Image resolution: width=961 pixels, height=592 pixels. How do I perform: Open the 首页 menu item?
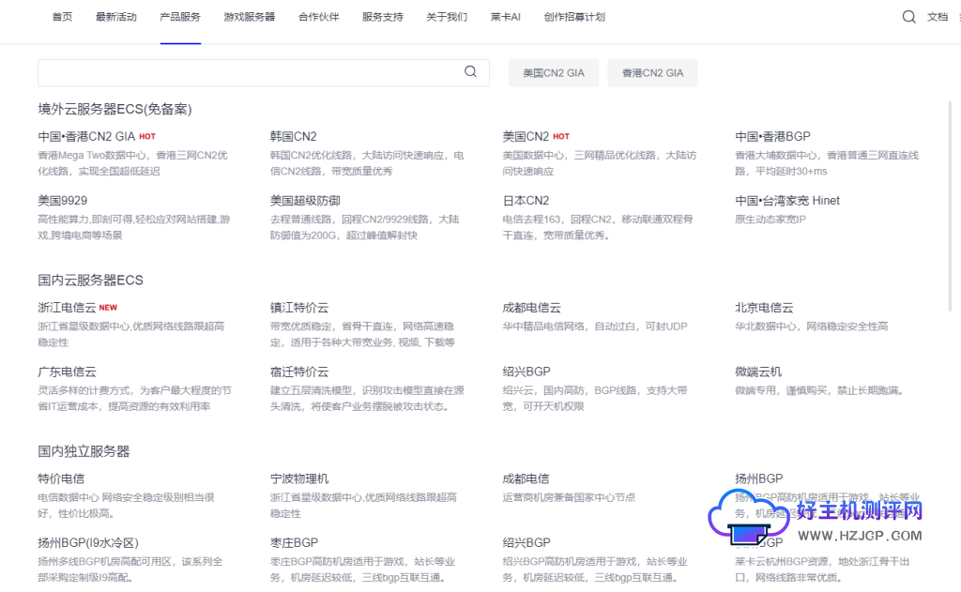(x=62, y=16)
